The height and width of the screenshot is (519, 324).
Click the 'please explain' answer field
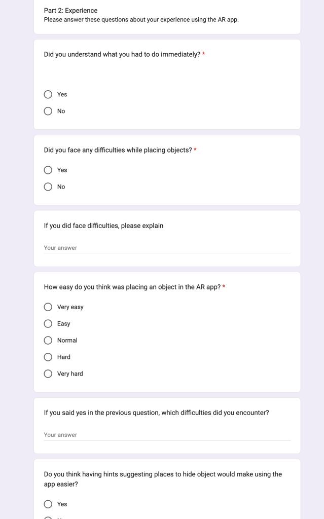coord(167,248)
